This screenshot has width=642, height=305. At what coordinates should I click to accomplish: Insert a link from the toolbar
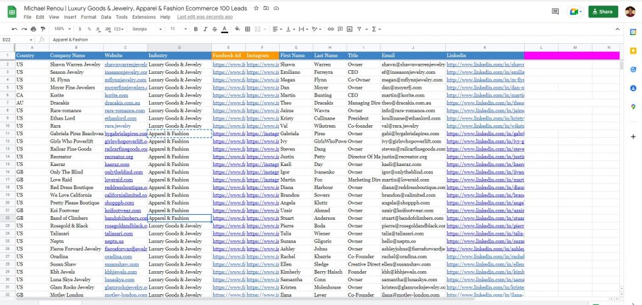[330, 29]
